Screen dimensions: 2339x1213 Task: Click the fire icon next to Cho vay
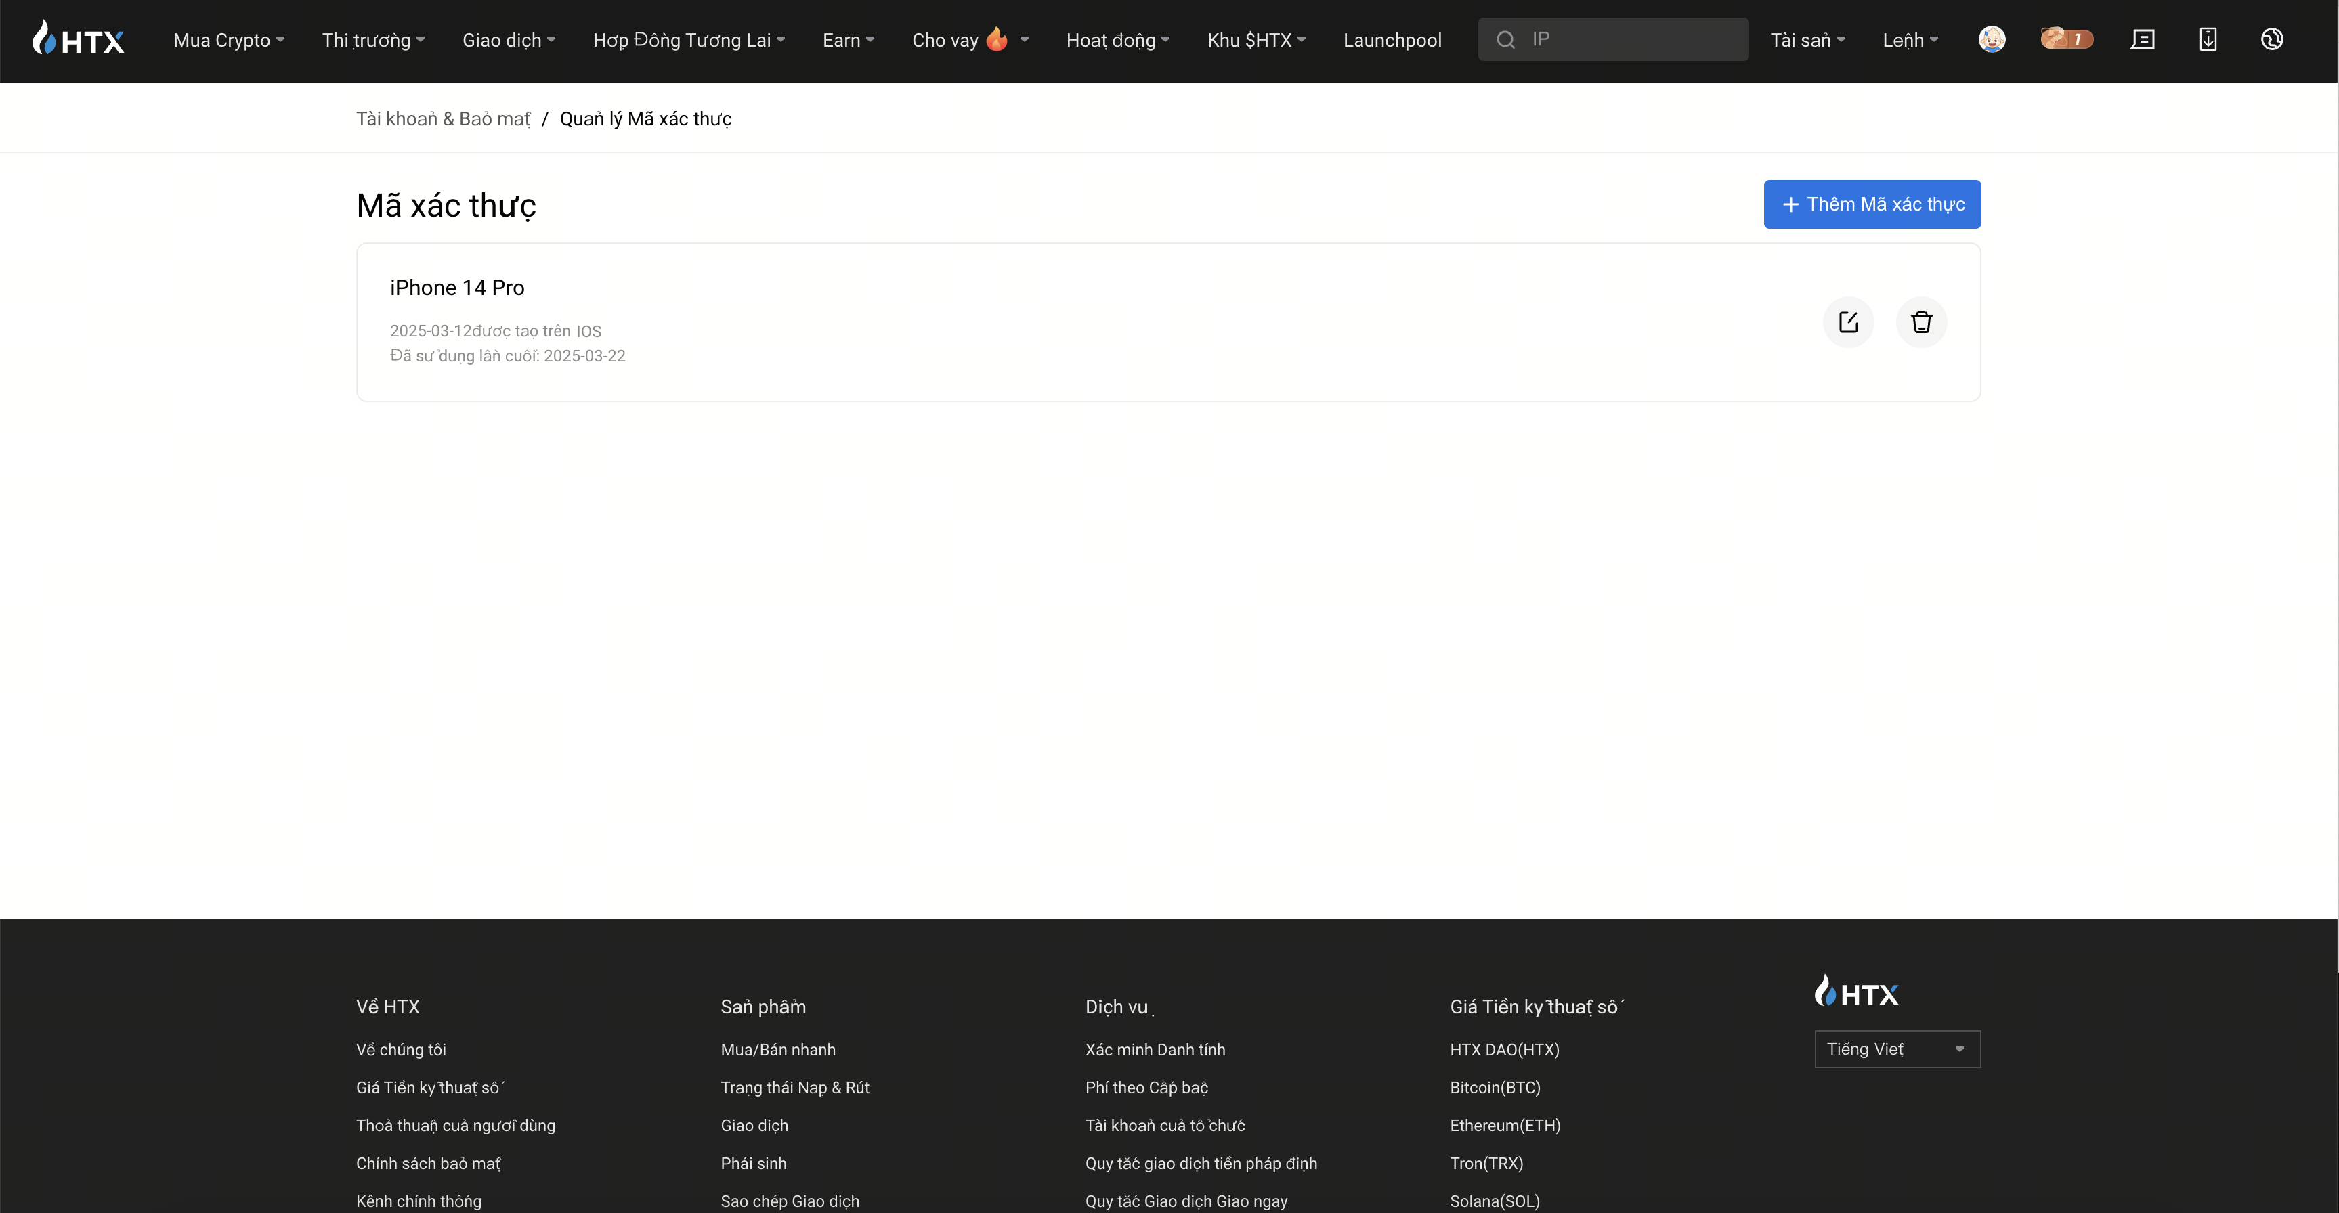997,39
